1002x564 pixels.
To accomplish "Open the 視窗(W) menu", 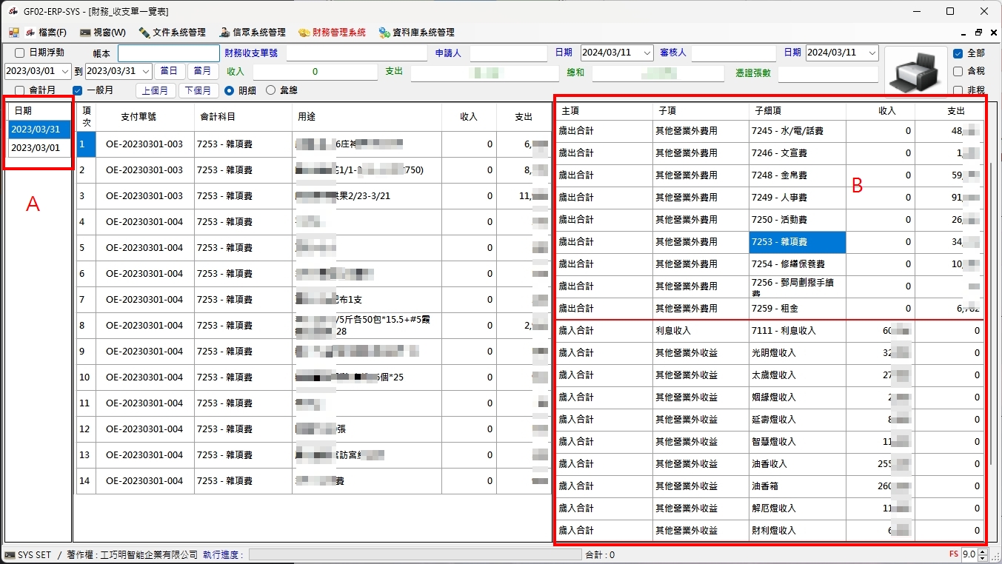I will pyautogui.click(x=103, y=33).
